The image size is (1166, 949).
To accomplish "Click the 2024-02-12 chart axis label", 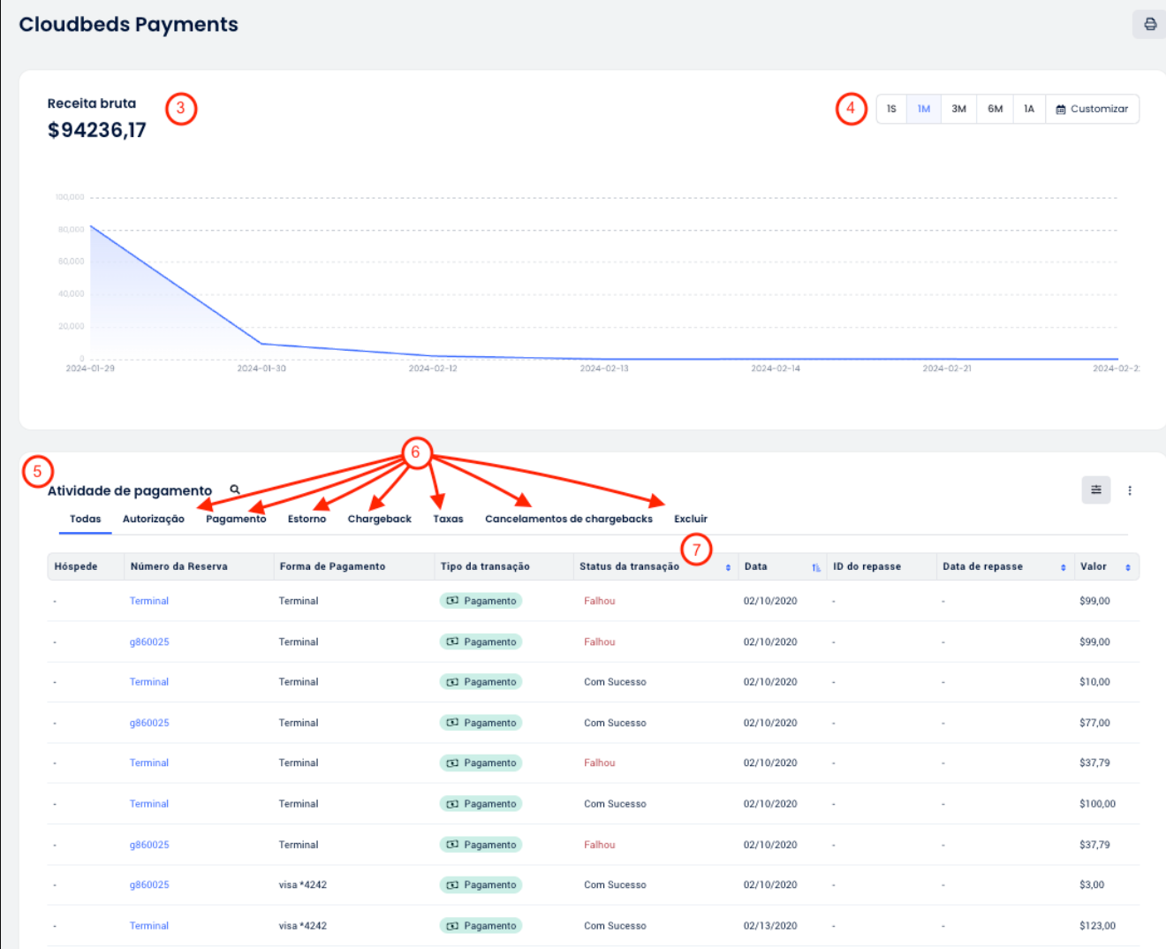I will pos(433,368).
